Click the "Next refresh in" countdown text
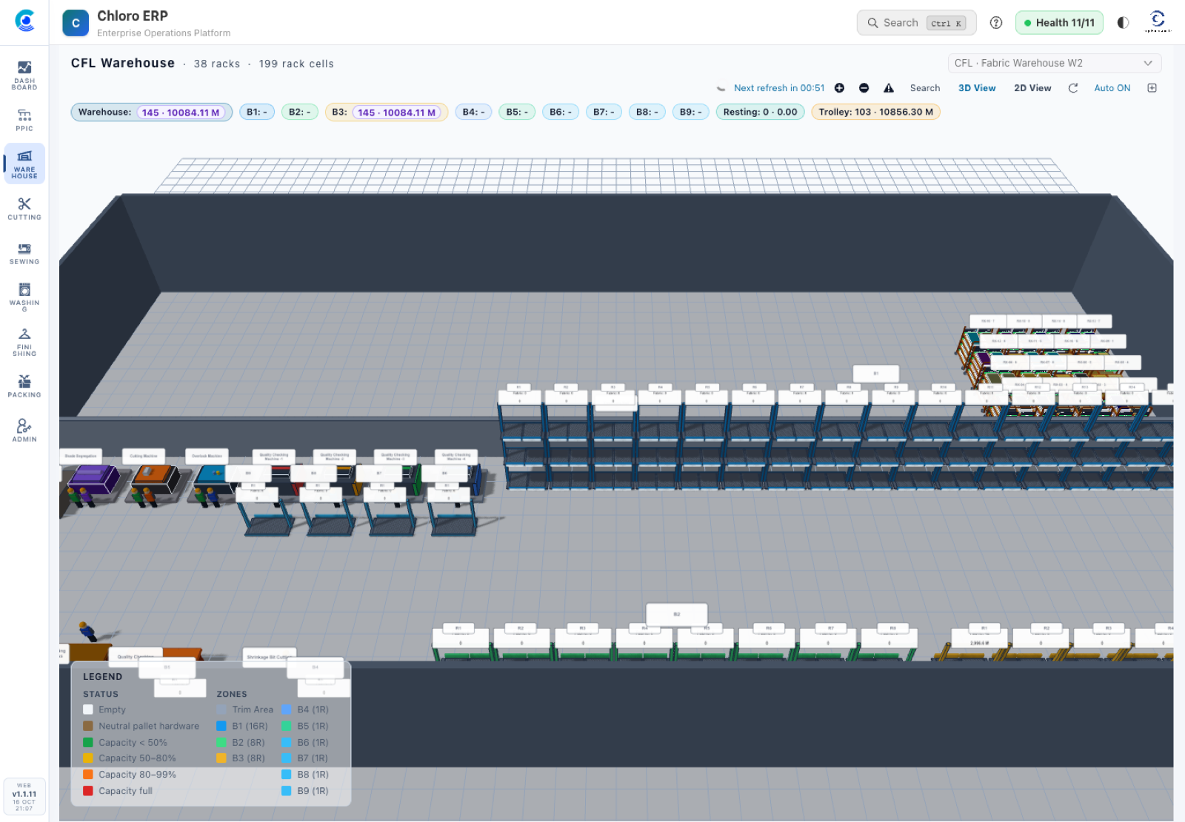The height and width of the screenshot is (822, 1185). tap(779, 88)
